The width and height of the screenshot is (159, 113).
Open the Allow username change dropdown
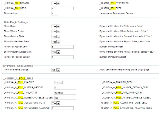click(x=55, y=70)
